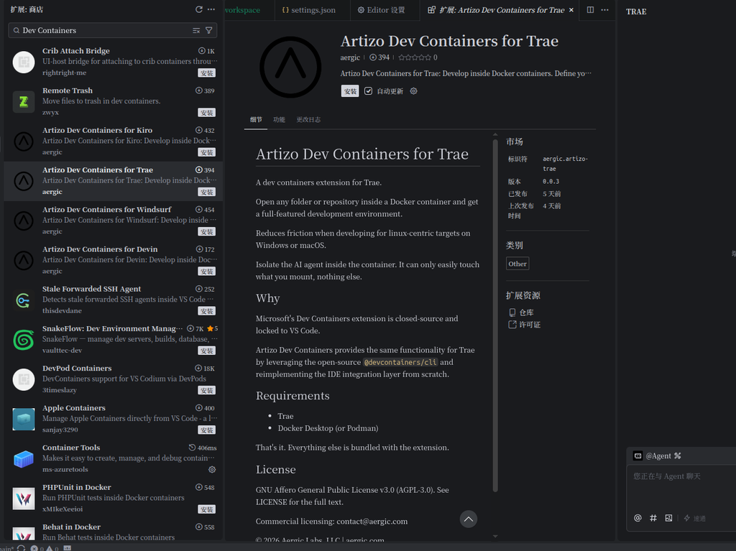This screenshot has height=551, width=736.
Task: Select Artizo Dev Containers for Trae row
Action: pyautogui.click(x=113, y=181)
